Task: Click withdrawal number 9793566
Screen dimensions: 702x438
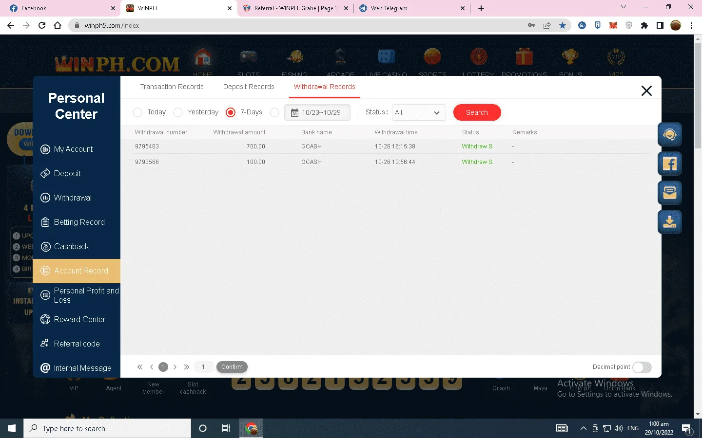Action: 147,162
